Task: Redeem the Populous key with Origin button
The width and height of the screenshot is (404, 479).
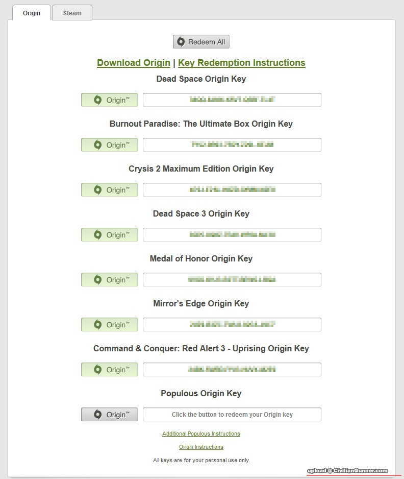Action: pos(109,415)
